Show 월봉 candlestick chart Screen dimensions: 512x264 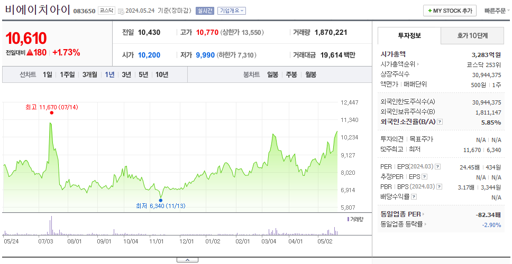tap(311, 74)
